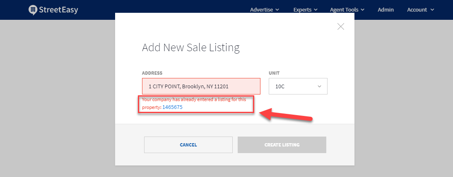Click the Unit dropdown's chevron arrow

coord(319,87)
